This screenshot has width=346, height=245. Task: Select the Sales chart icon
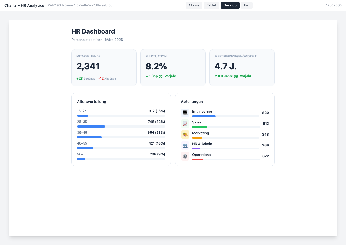tap(185, 123)
